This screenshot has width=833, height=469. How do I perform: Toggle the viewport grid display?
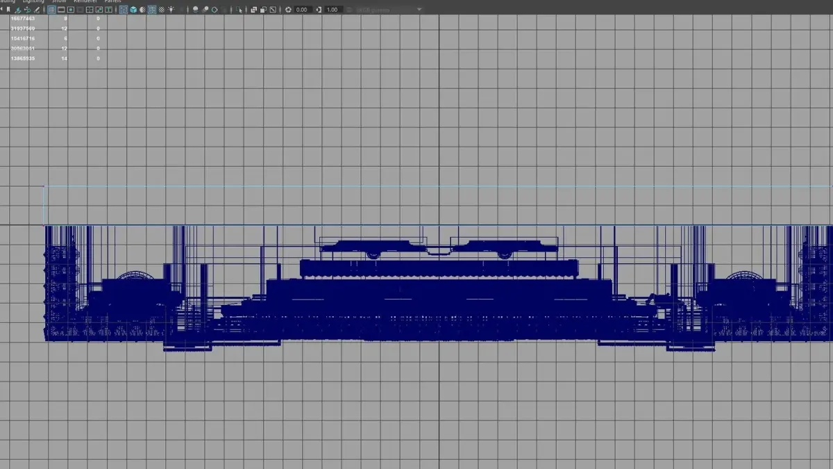(x=51, y=10)
